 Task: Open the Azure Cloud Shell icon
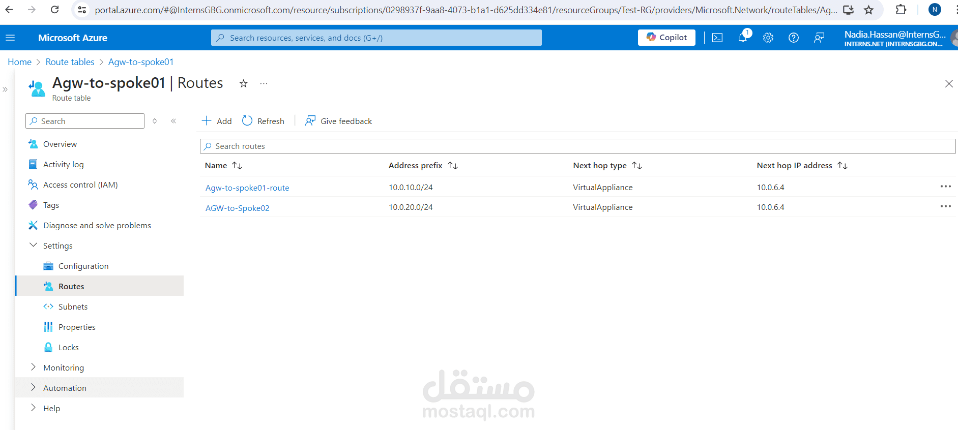coord(717,38)
